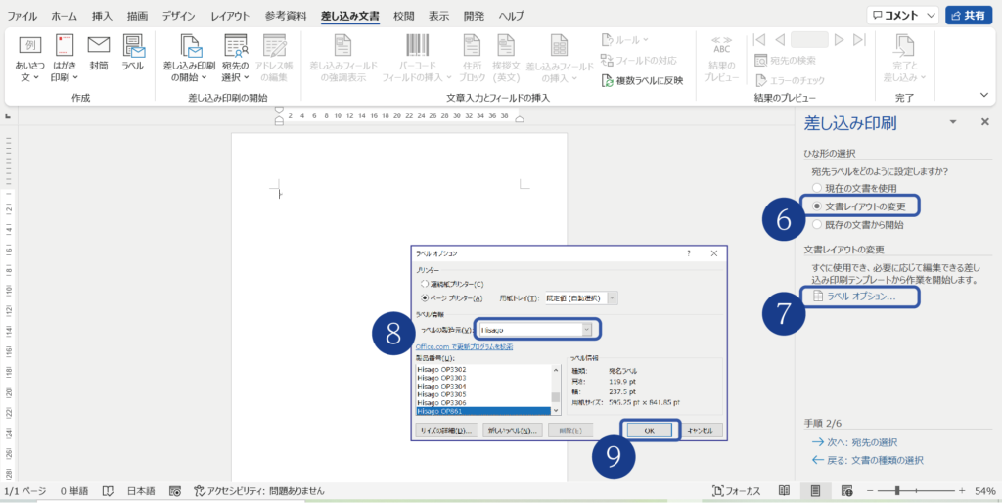The height and width of the screenshot is (503, 1002).
Task: Click the zoom slider in the status bar
Action: tap(913, 490)
